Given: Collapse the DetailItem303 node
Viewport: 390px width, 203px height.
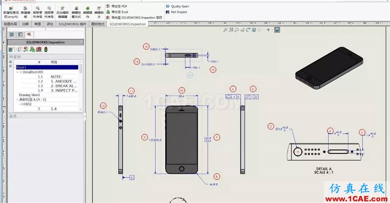Looking at the screenshot, I should click(17, 72).
